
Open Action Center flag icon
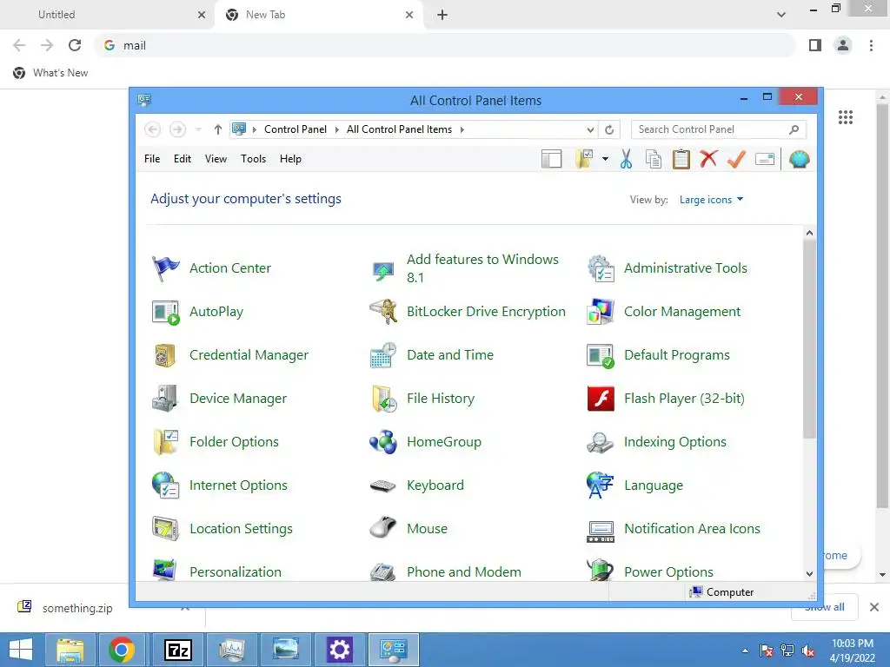point(166,268)
